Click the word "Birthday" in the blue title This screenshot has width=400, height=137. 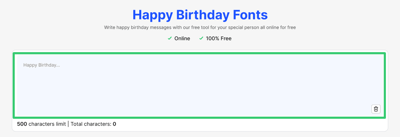point(200,15)
